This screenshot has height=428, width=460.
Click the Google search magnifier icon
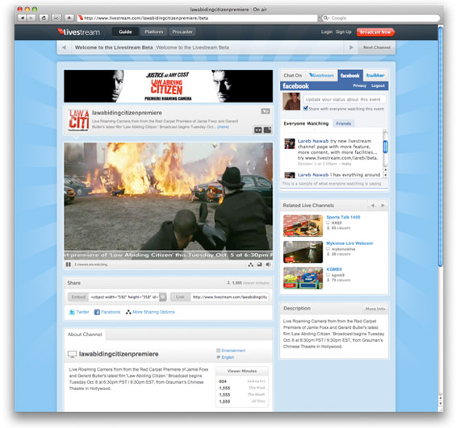[326, 19]
